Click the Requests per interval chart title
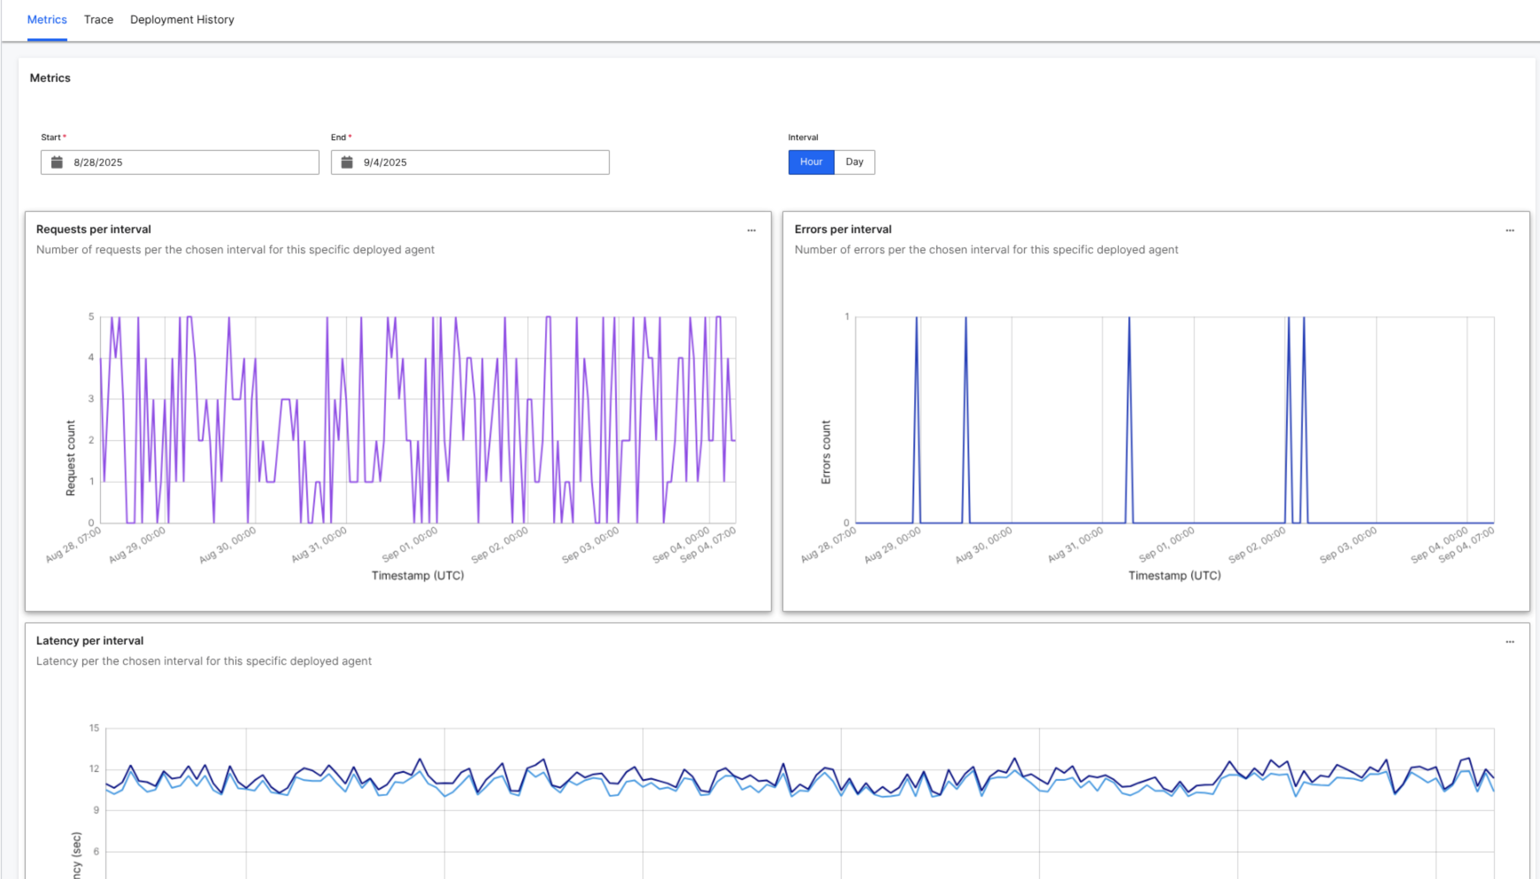Viewport: 1540px width, 879px height. click(x=94, y=230)
